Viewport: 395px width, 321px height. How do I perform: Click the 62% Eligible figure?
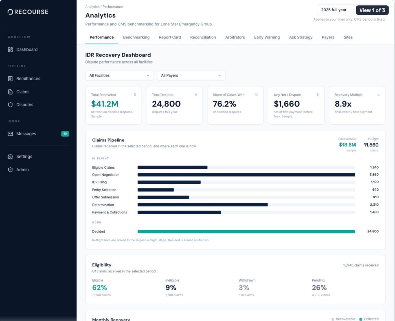click(x=100, y=288)
